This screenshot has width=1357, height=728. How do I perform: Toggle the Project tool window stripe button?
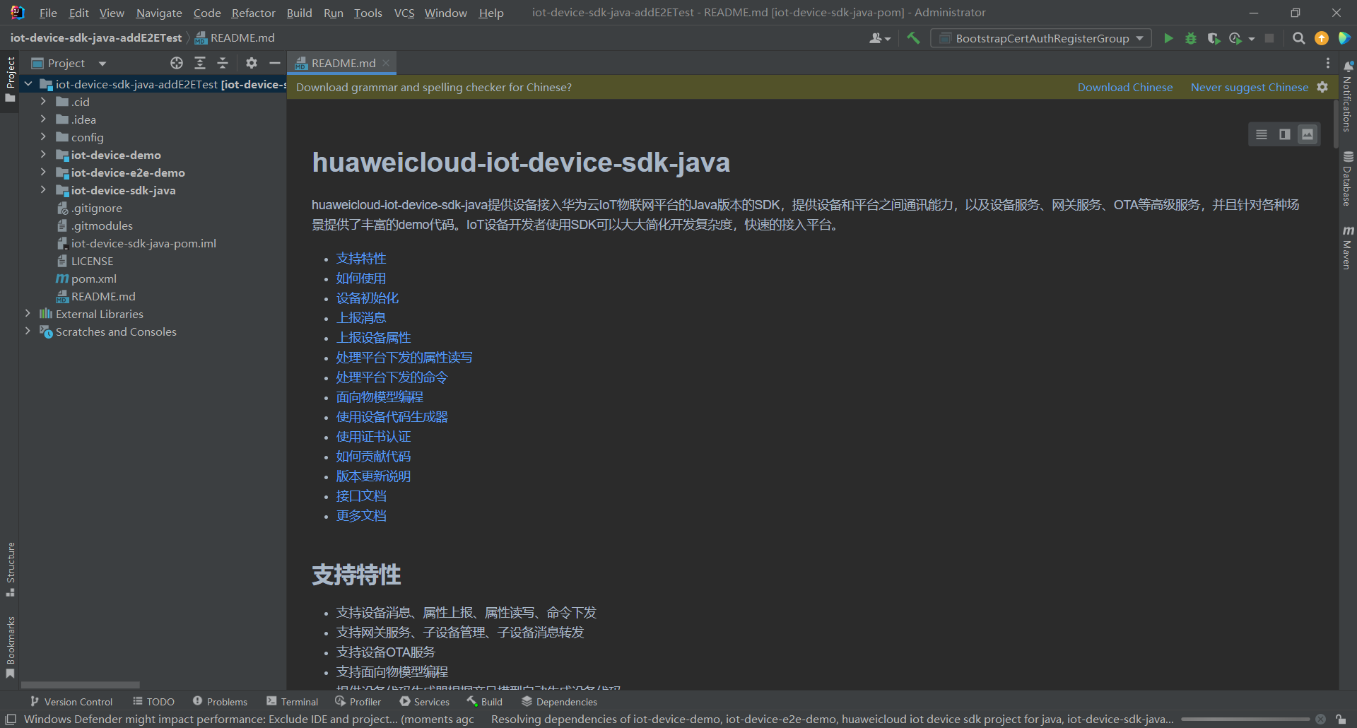[x=11, y=79]
